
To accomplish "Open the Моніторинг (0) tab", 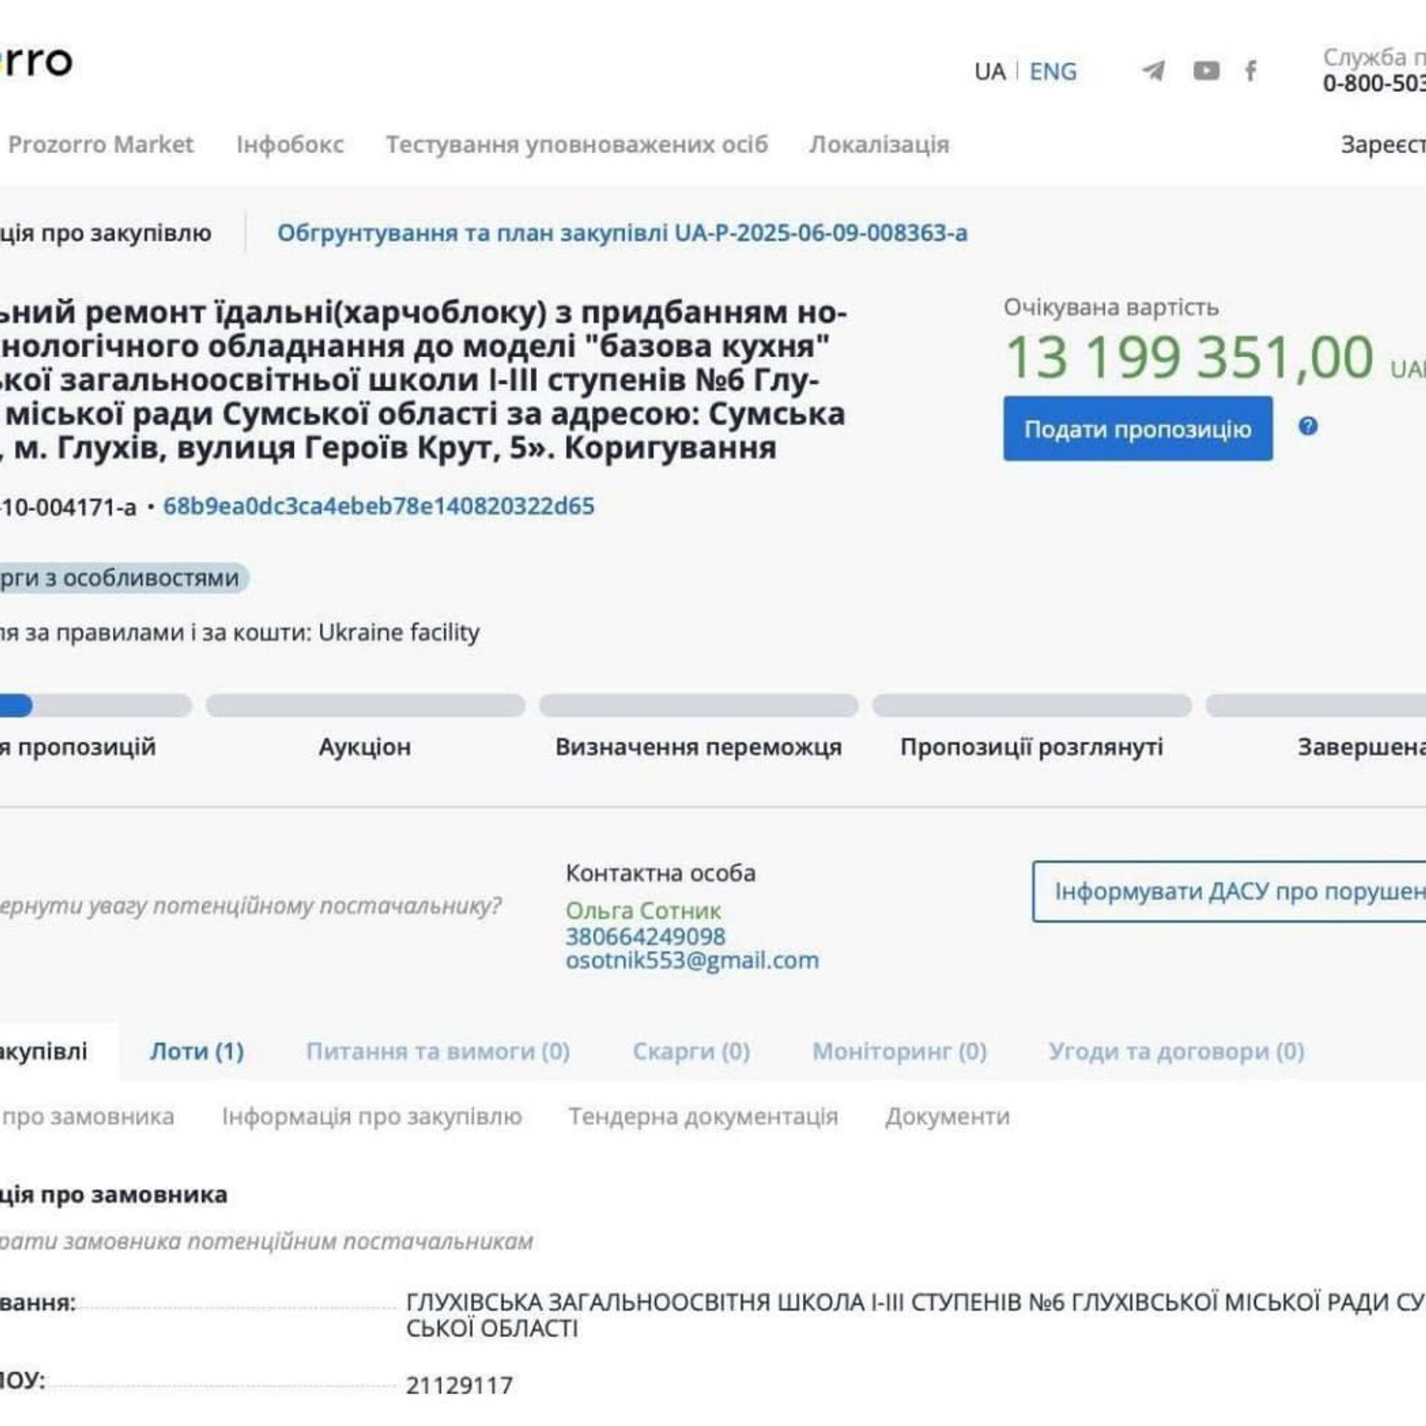I will (899, 1051).
